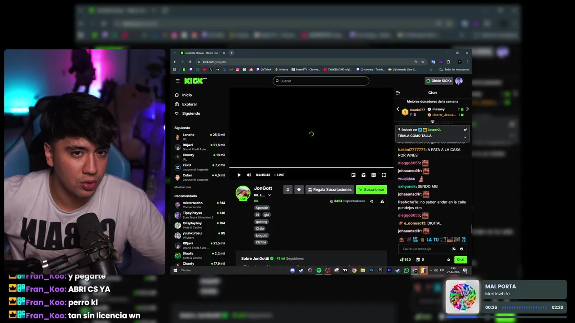
Task: Expand Mostrar más in followed list
Action: (183, 187)
